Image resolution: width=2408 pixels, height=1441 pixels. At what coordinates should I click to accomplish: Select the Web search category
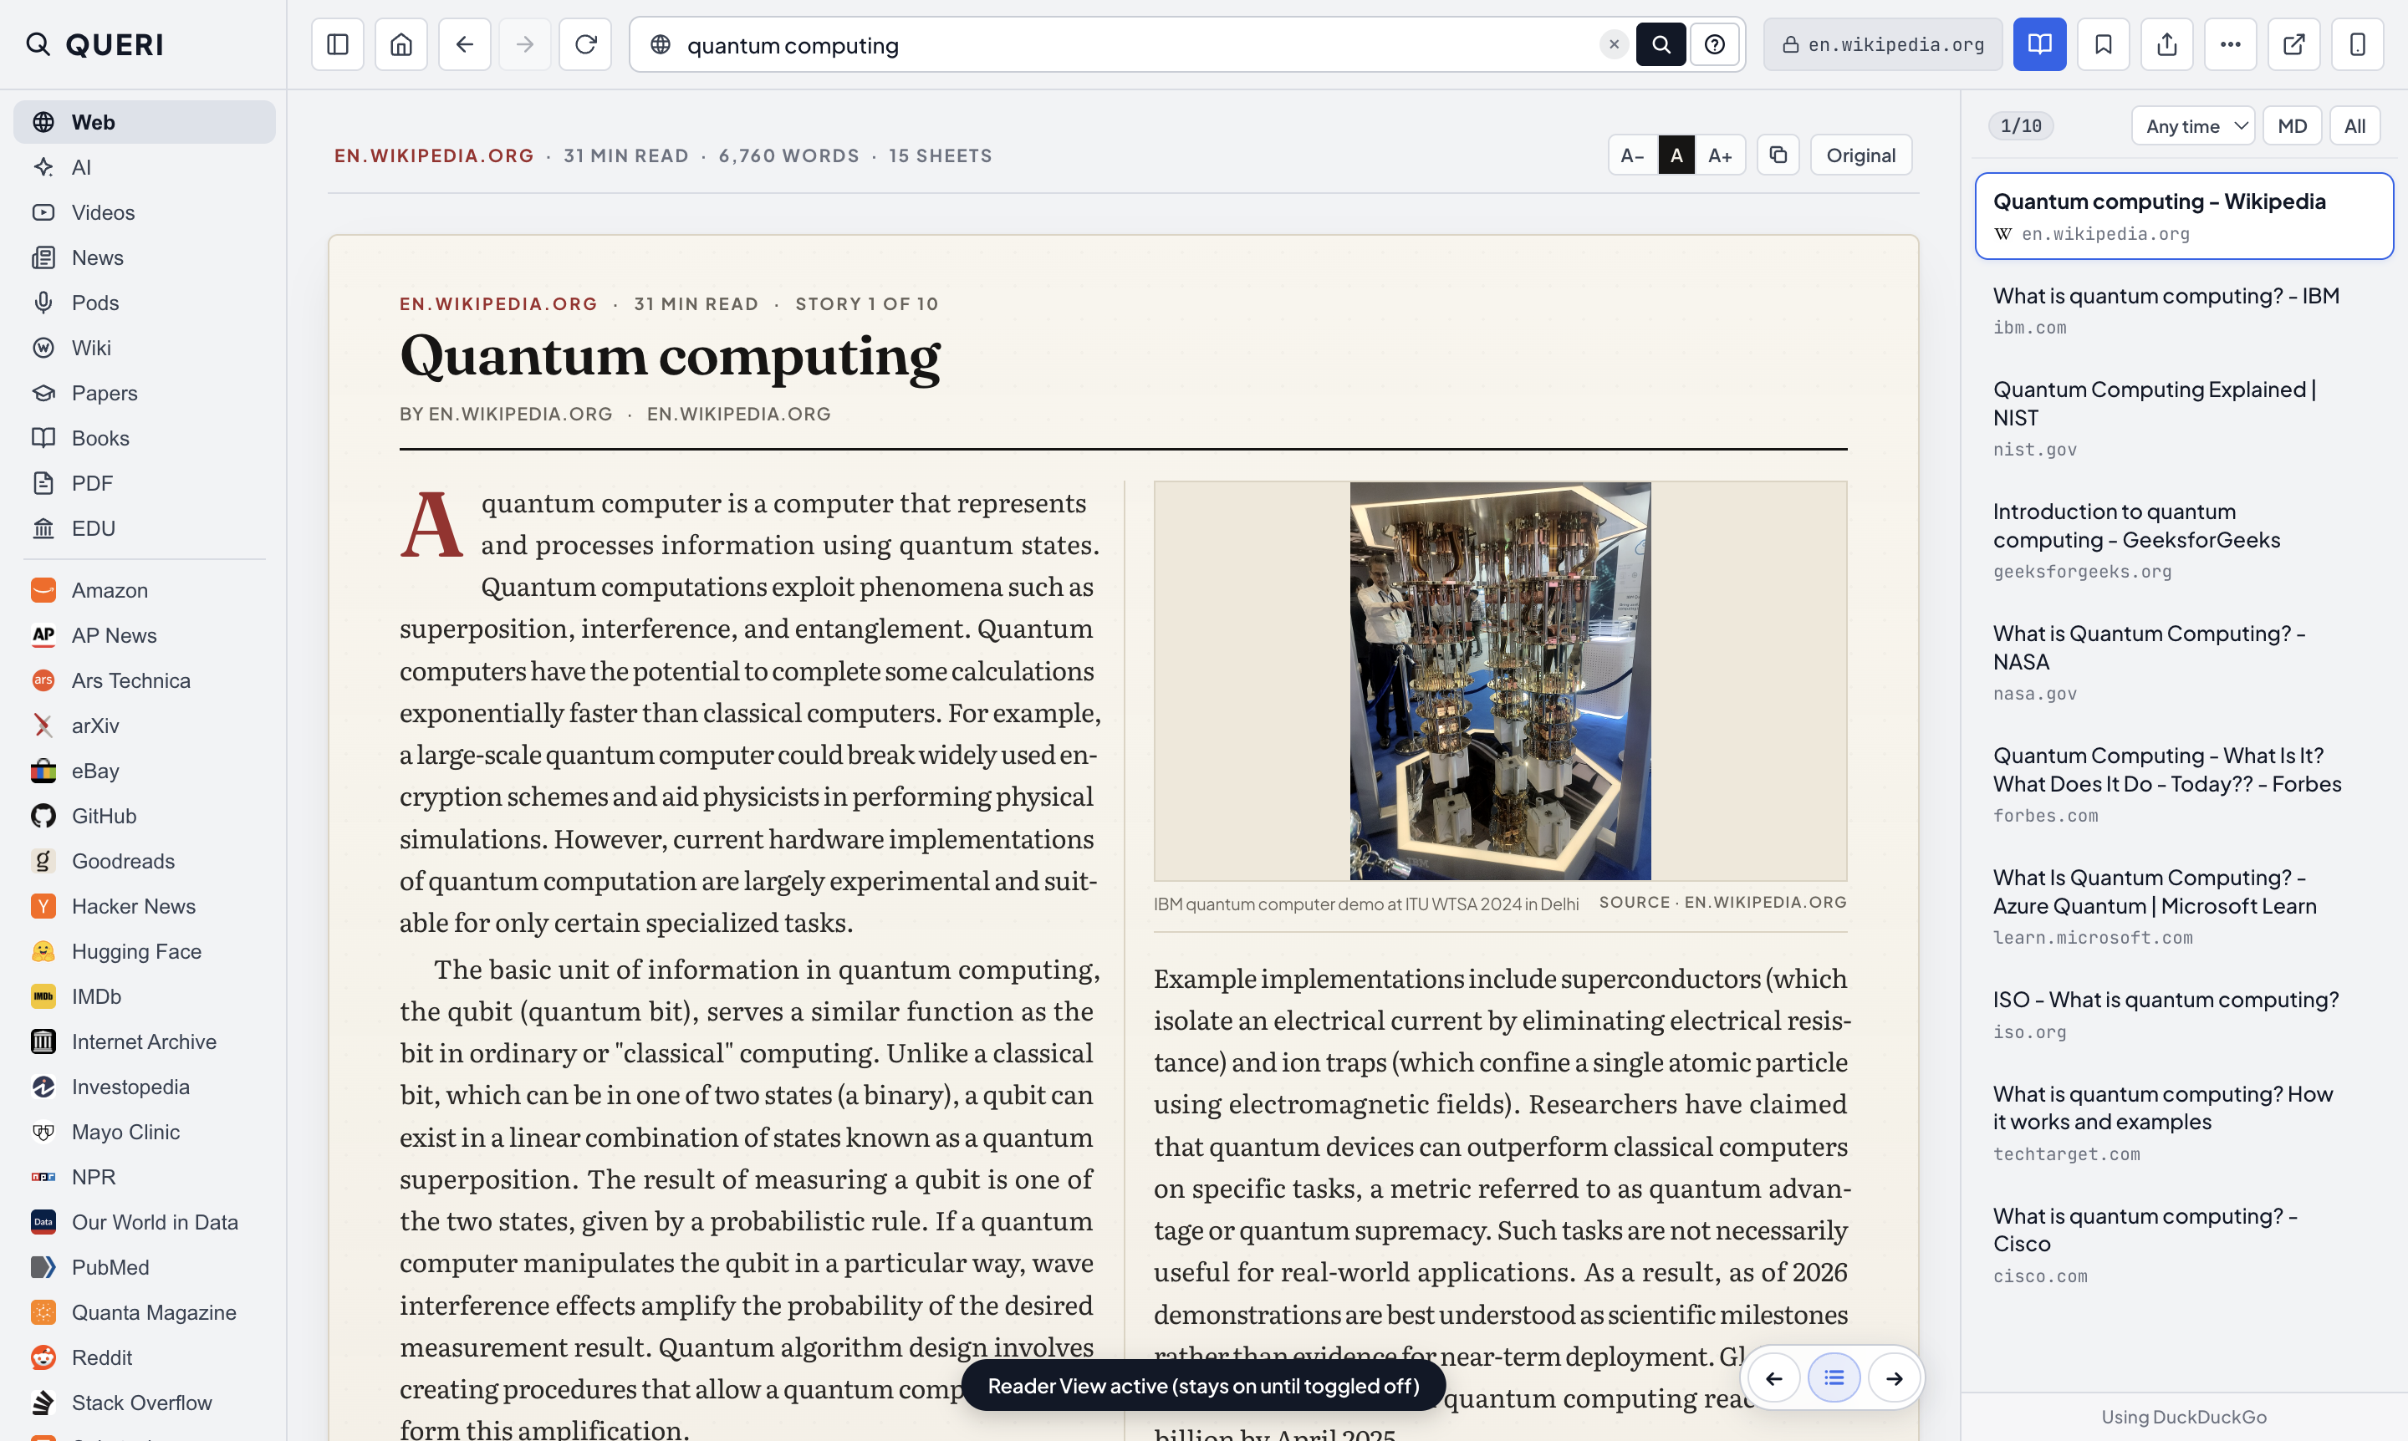[x=144, y=122]
